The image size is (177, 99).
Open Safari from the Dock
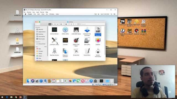pyautogui.click(x=41, y=81)
